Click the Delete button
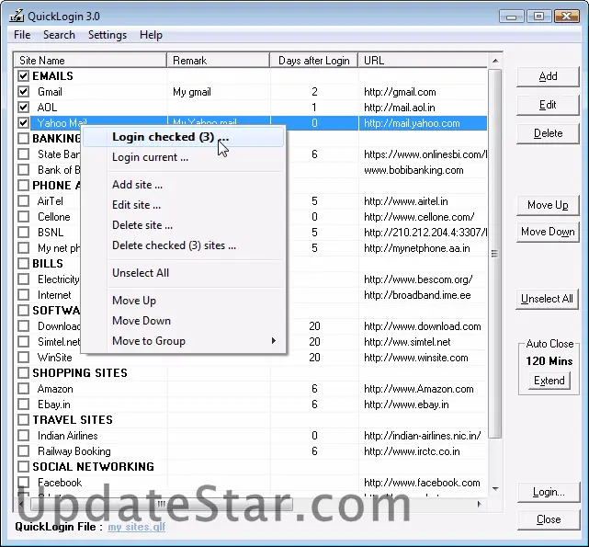This screenshot has height=547, width=589. [548, 133]
